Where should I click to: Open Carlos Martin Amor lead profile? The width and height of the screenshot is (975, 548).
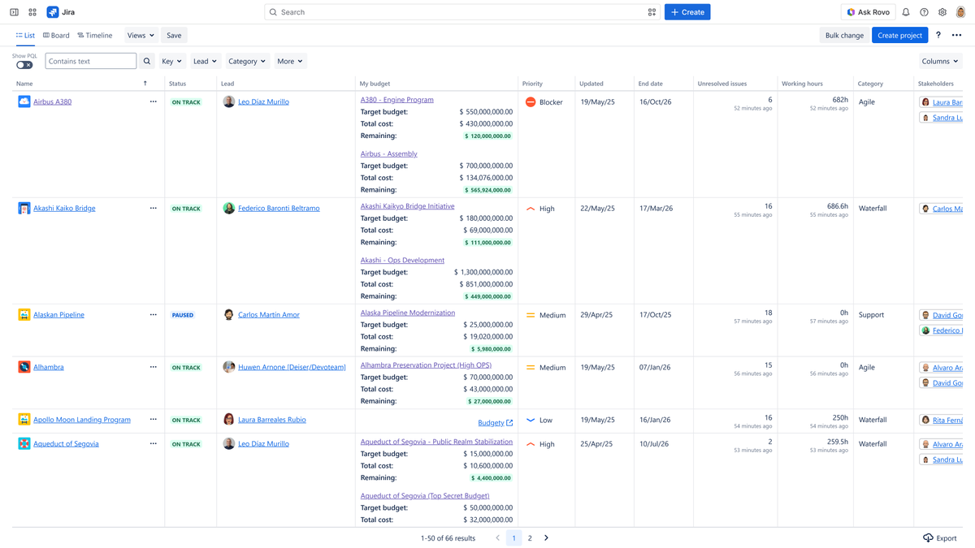[268, 314]
